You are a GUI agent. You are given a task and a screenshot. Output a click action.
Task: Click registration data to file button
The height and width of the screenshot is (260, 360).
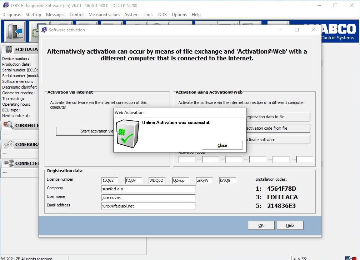[278, 117]
